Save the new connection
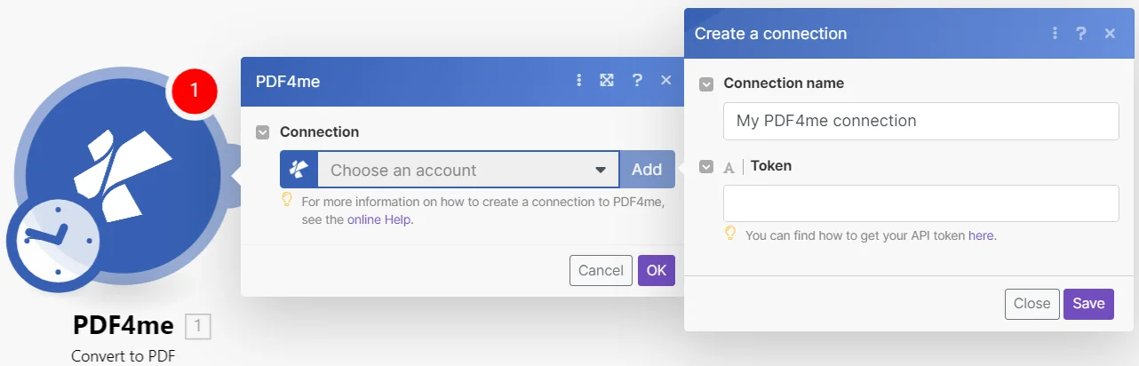 [1088, 304]
